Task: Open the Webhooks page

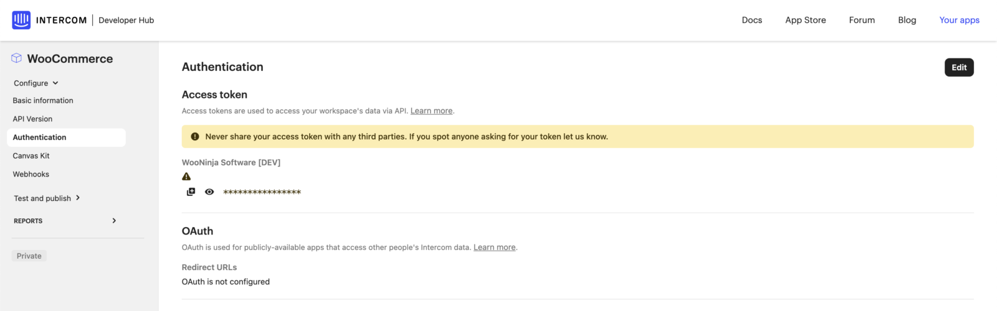Action: [31, 175]
